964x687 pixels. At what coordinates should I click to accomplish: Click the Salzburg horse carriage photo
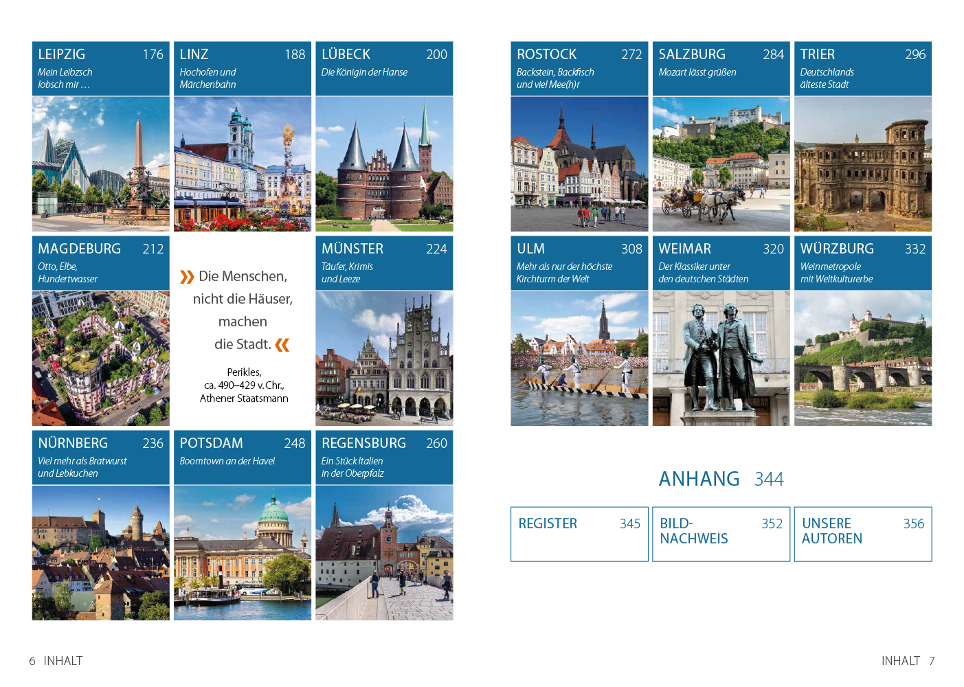click(x=721, y=164)
